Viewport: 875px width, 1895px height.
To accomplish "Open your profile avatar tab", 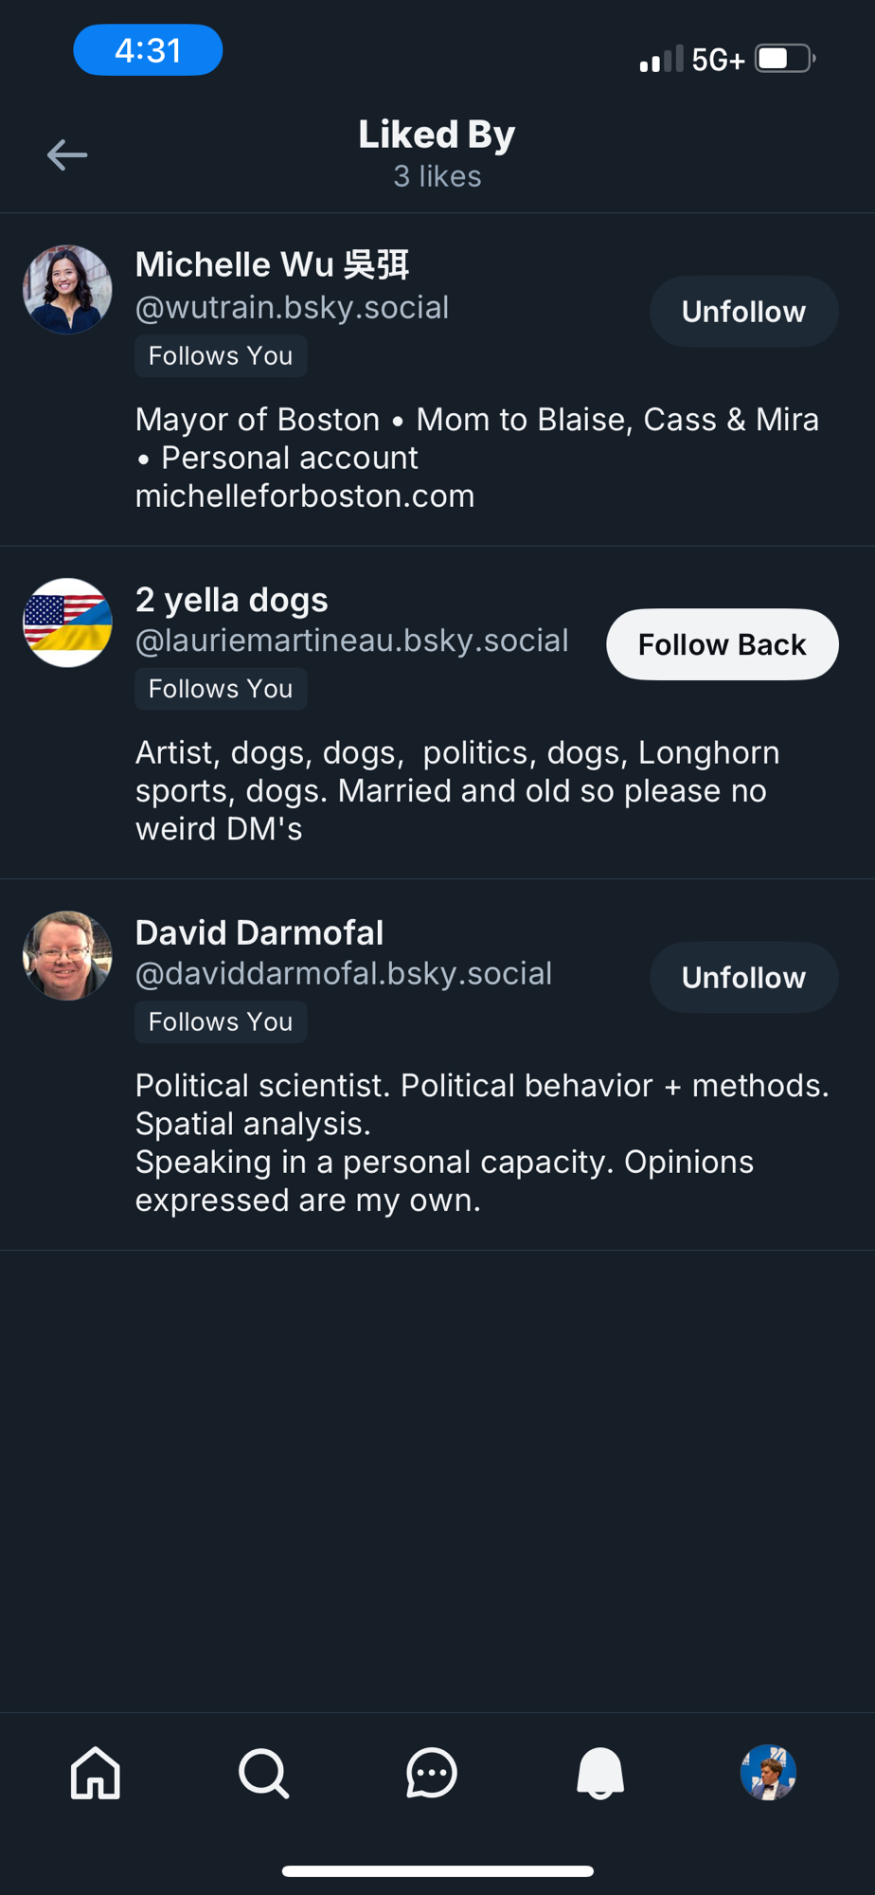I will click(768, 1772).
